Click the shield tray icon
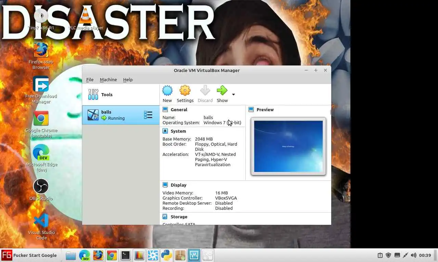The width and height of the screenshot is (438, 262). [x=388, y=255]
